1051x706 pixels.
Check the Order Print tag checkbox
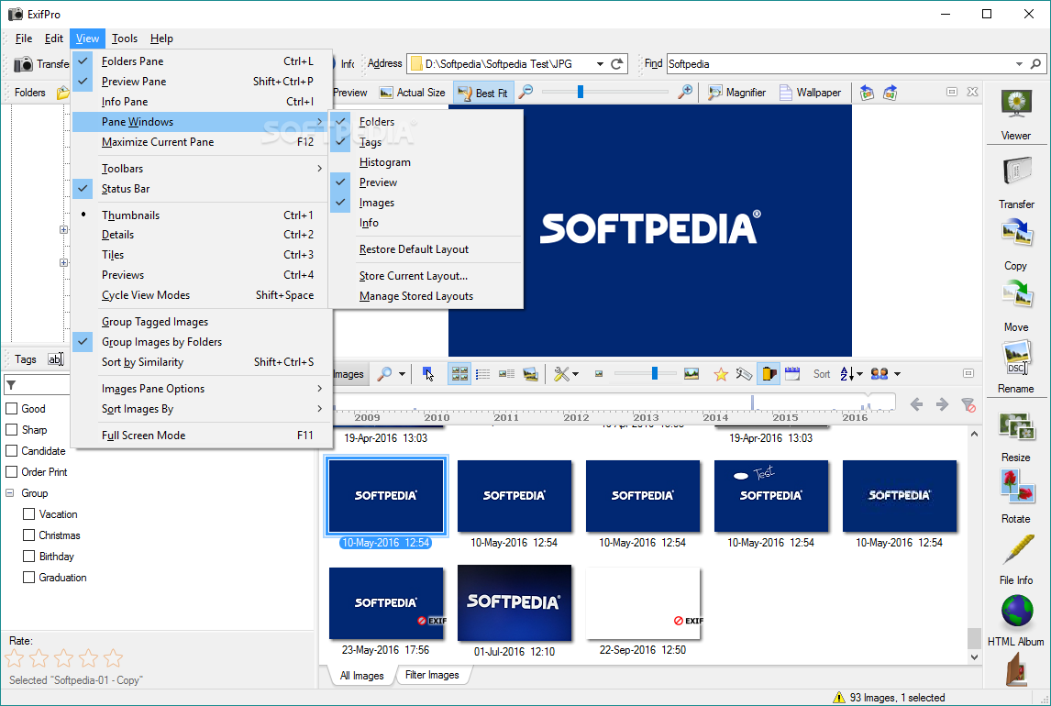pos(11,471)
